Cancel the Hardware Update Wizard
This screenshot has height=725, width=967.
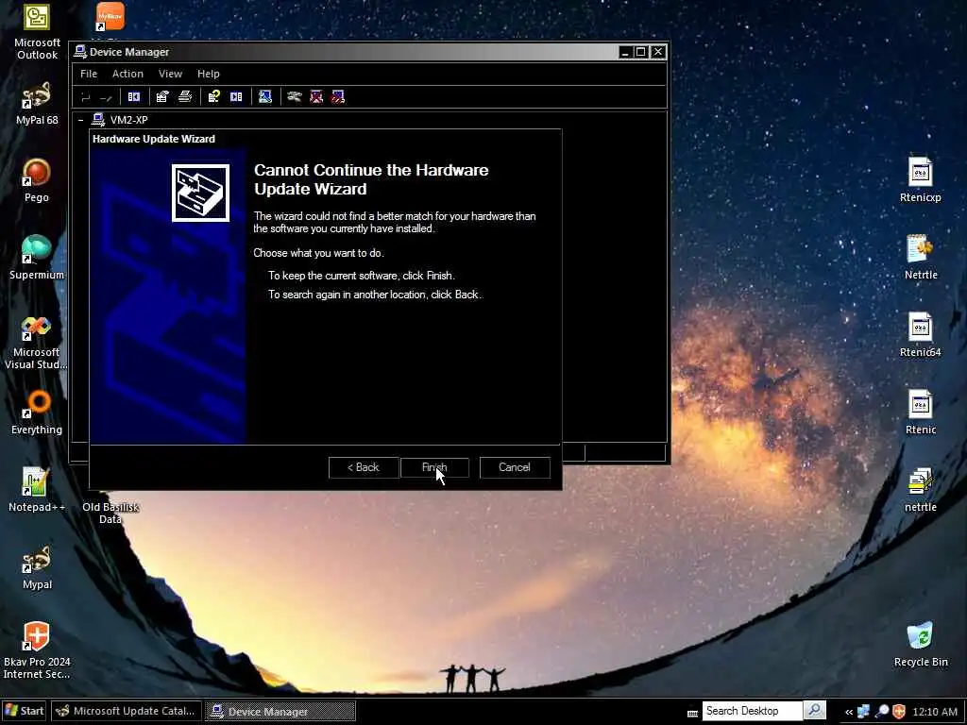tap(515, 467)
